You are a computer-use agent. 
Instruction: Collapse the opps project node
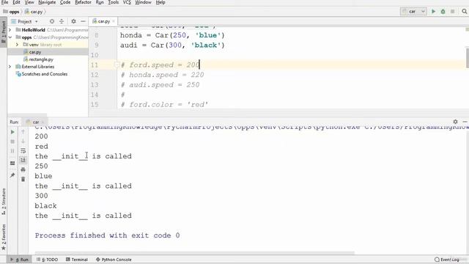10,37
